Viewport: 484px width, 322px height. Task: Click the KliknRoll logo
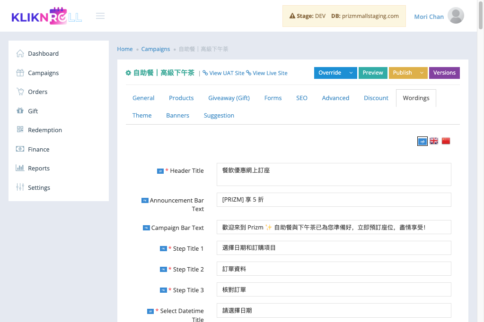point(47,16)
